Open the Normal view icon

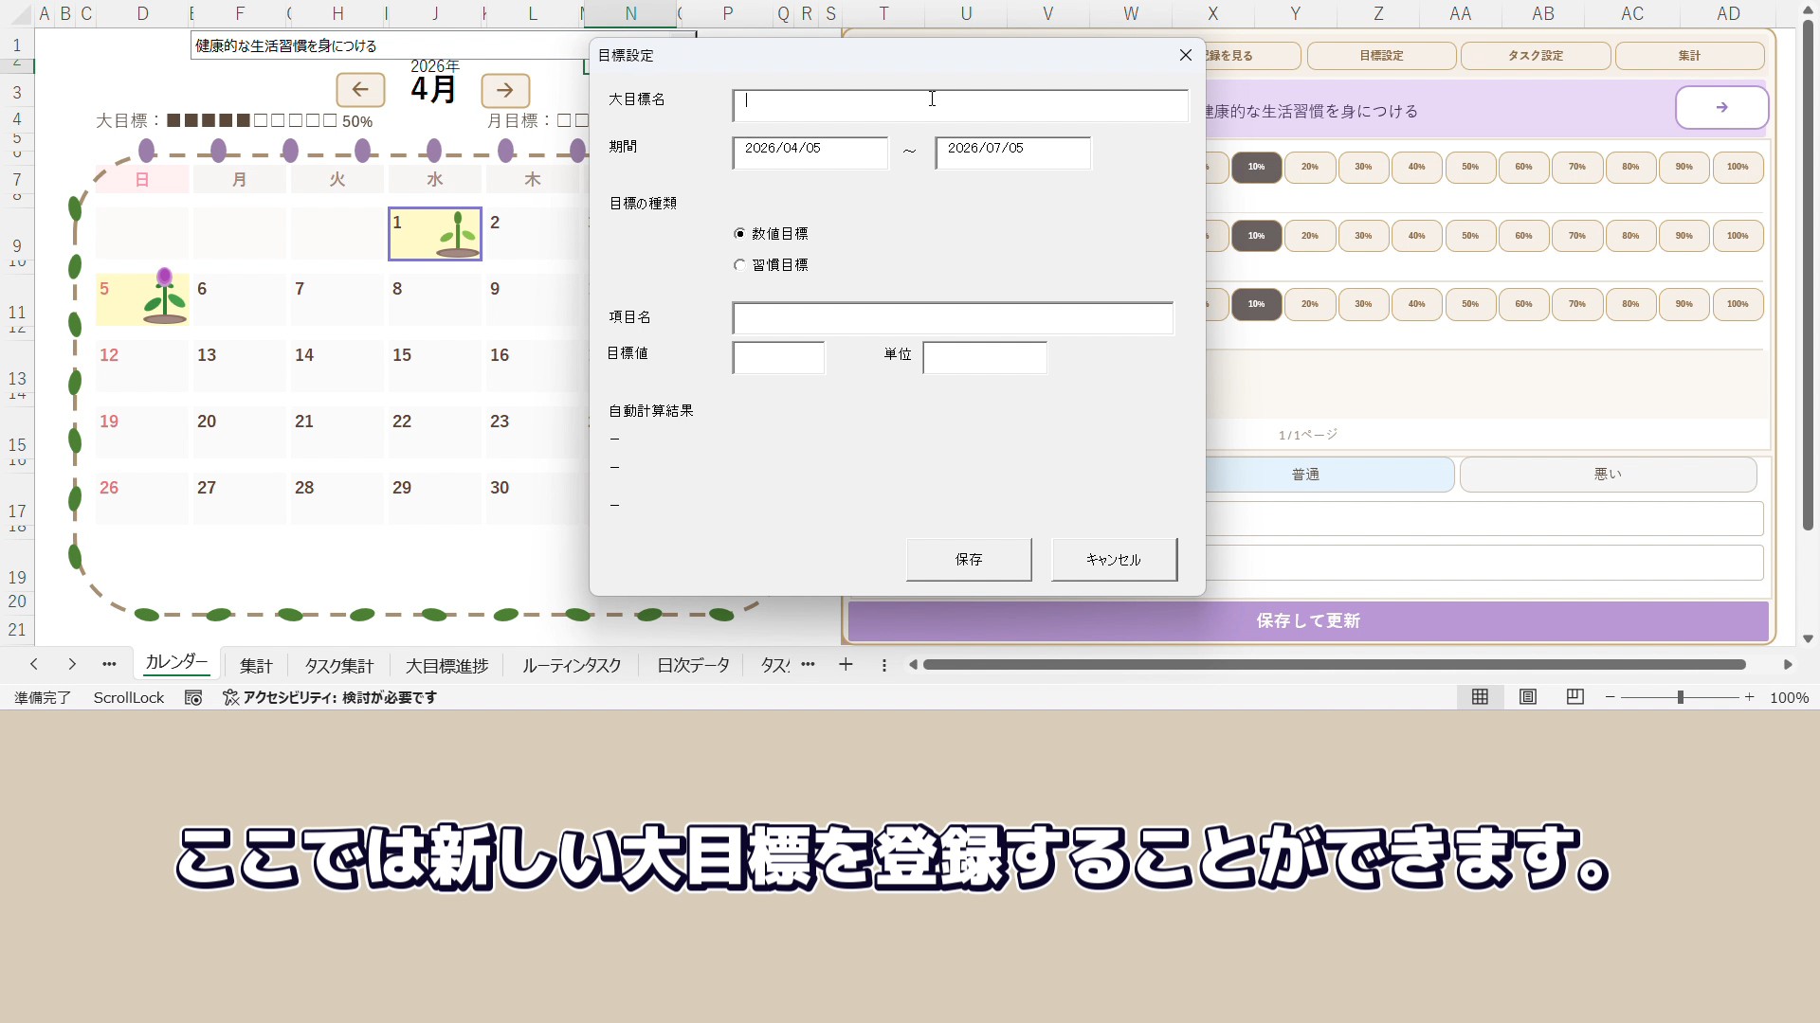click(1480, 697)
